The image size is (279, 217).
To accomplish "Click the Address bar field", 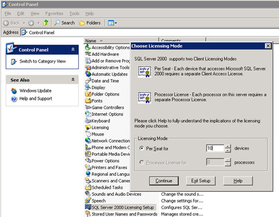I will (150, 32).
